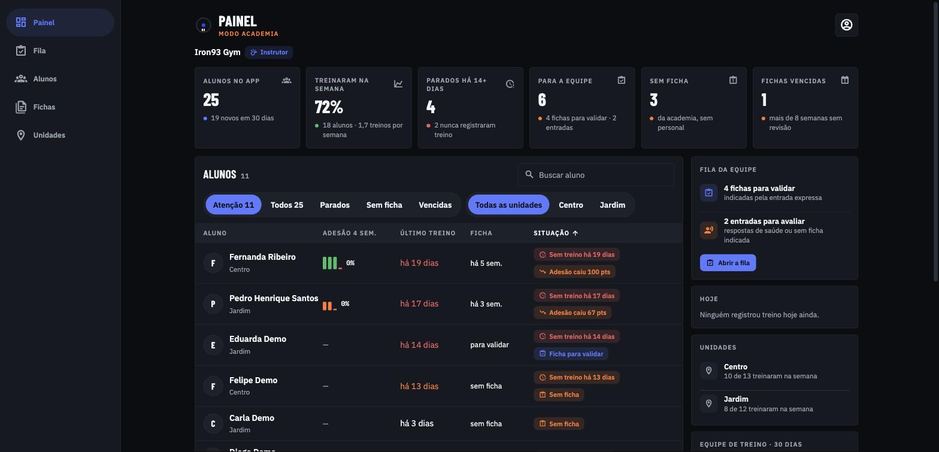The height and width of the screenshot is (452, 939).
Task: Click the calendar icon on Fichas vencidas card
Action: click(845, 80)
